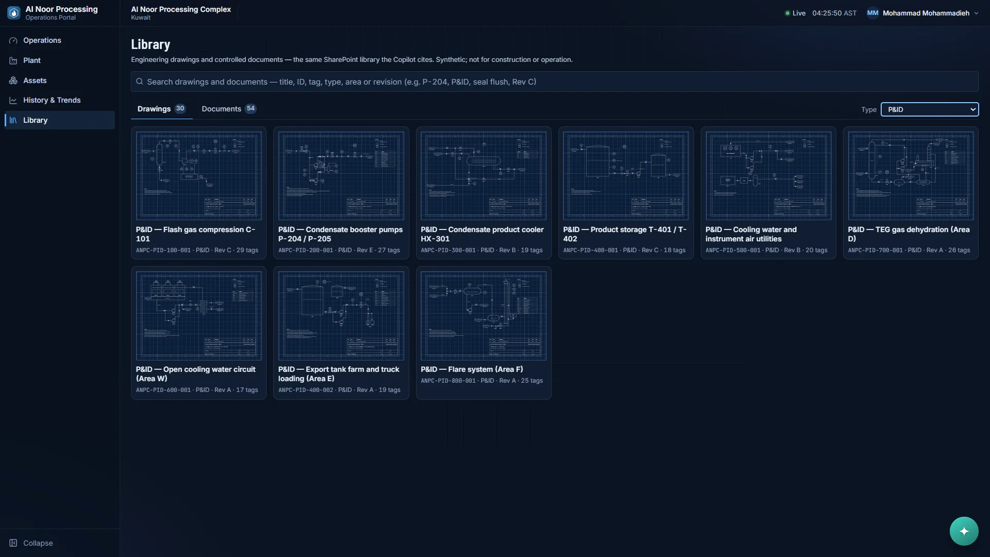This screenshot has height=557, width=990.
Task: Open Cooling water and instrument air utilities thumbnail
Action: pos(768,176)
